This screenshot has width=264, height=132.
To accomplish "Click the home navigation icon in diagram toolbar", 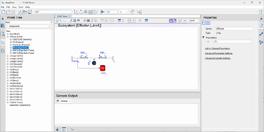I will coord(57,21).
